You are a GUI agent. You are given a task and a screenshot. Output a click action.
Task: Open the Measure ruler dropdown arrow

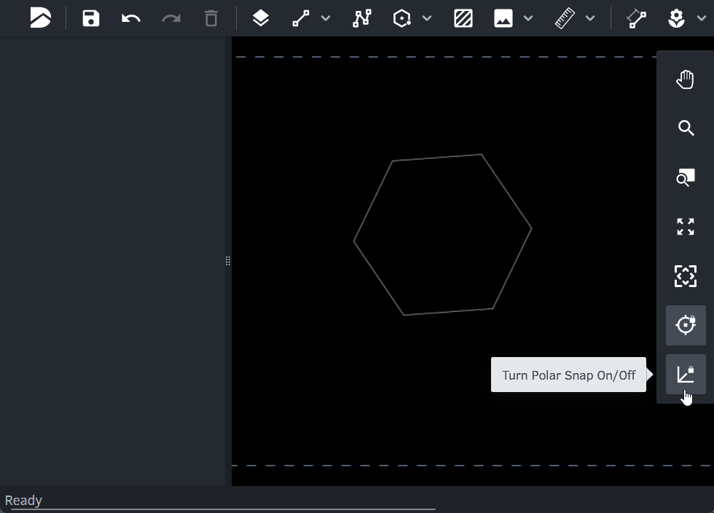(590, 18)
